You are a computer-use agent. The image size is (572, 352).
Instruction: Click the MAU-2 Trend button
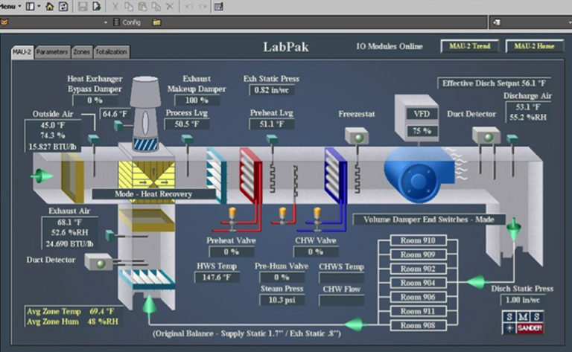click(469, 46)
